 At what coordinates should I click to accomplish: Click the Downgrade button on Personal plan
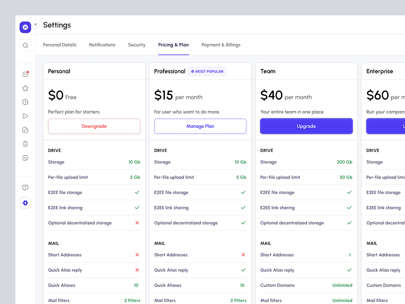pos(94,126)
